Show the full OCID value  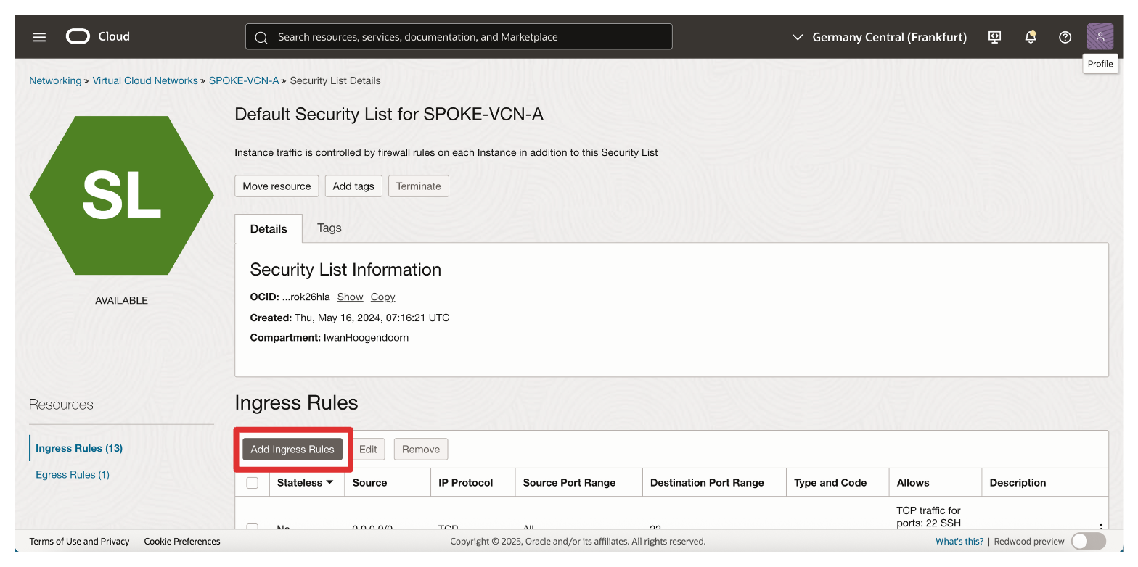point(350,297)
